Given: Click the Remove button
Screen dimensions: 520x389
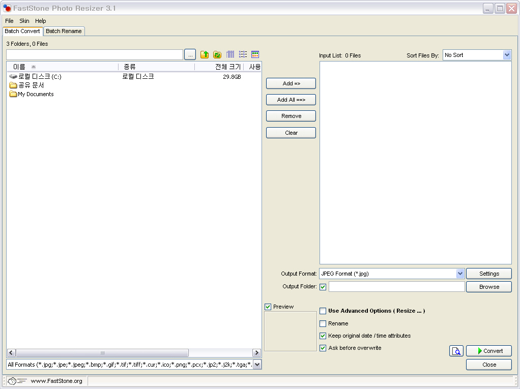Looking at the screenshot, I should [x=291, y=116].
